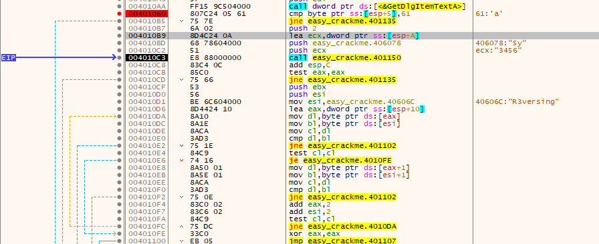Click opcode bytes 68 78604000
This screenshot has height=244, width=599.
215,43
